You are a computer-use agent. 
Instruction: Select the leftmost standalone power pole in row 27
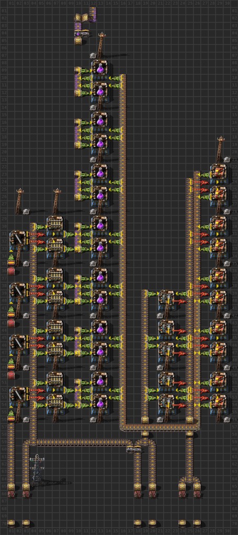click(x=19, y=201)
